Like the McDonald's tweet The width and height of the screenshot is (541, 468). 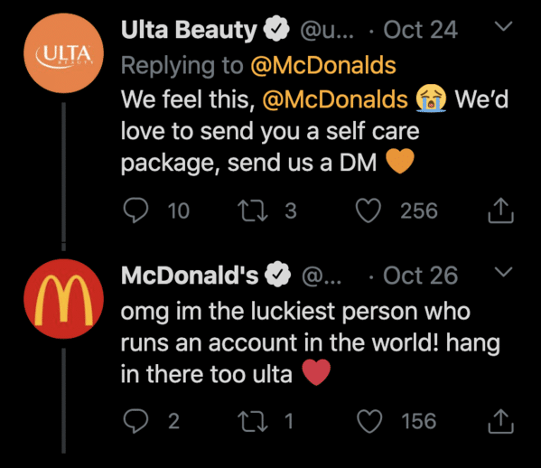tap(369, 421)
